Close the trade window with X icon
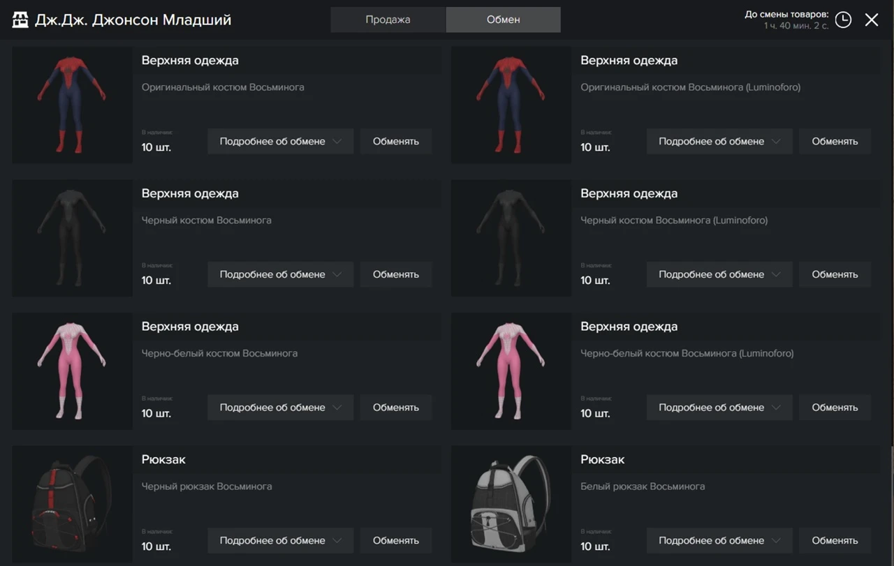 tap(872, 20)
